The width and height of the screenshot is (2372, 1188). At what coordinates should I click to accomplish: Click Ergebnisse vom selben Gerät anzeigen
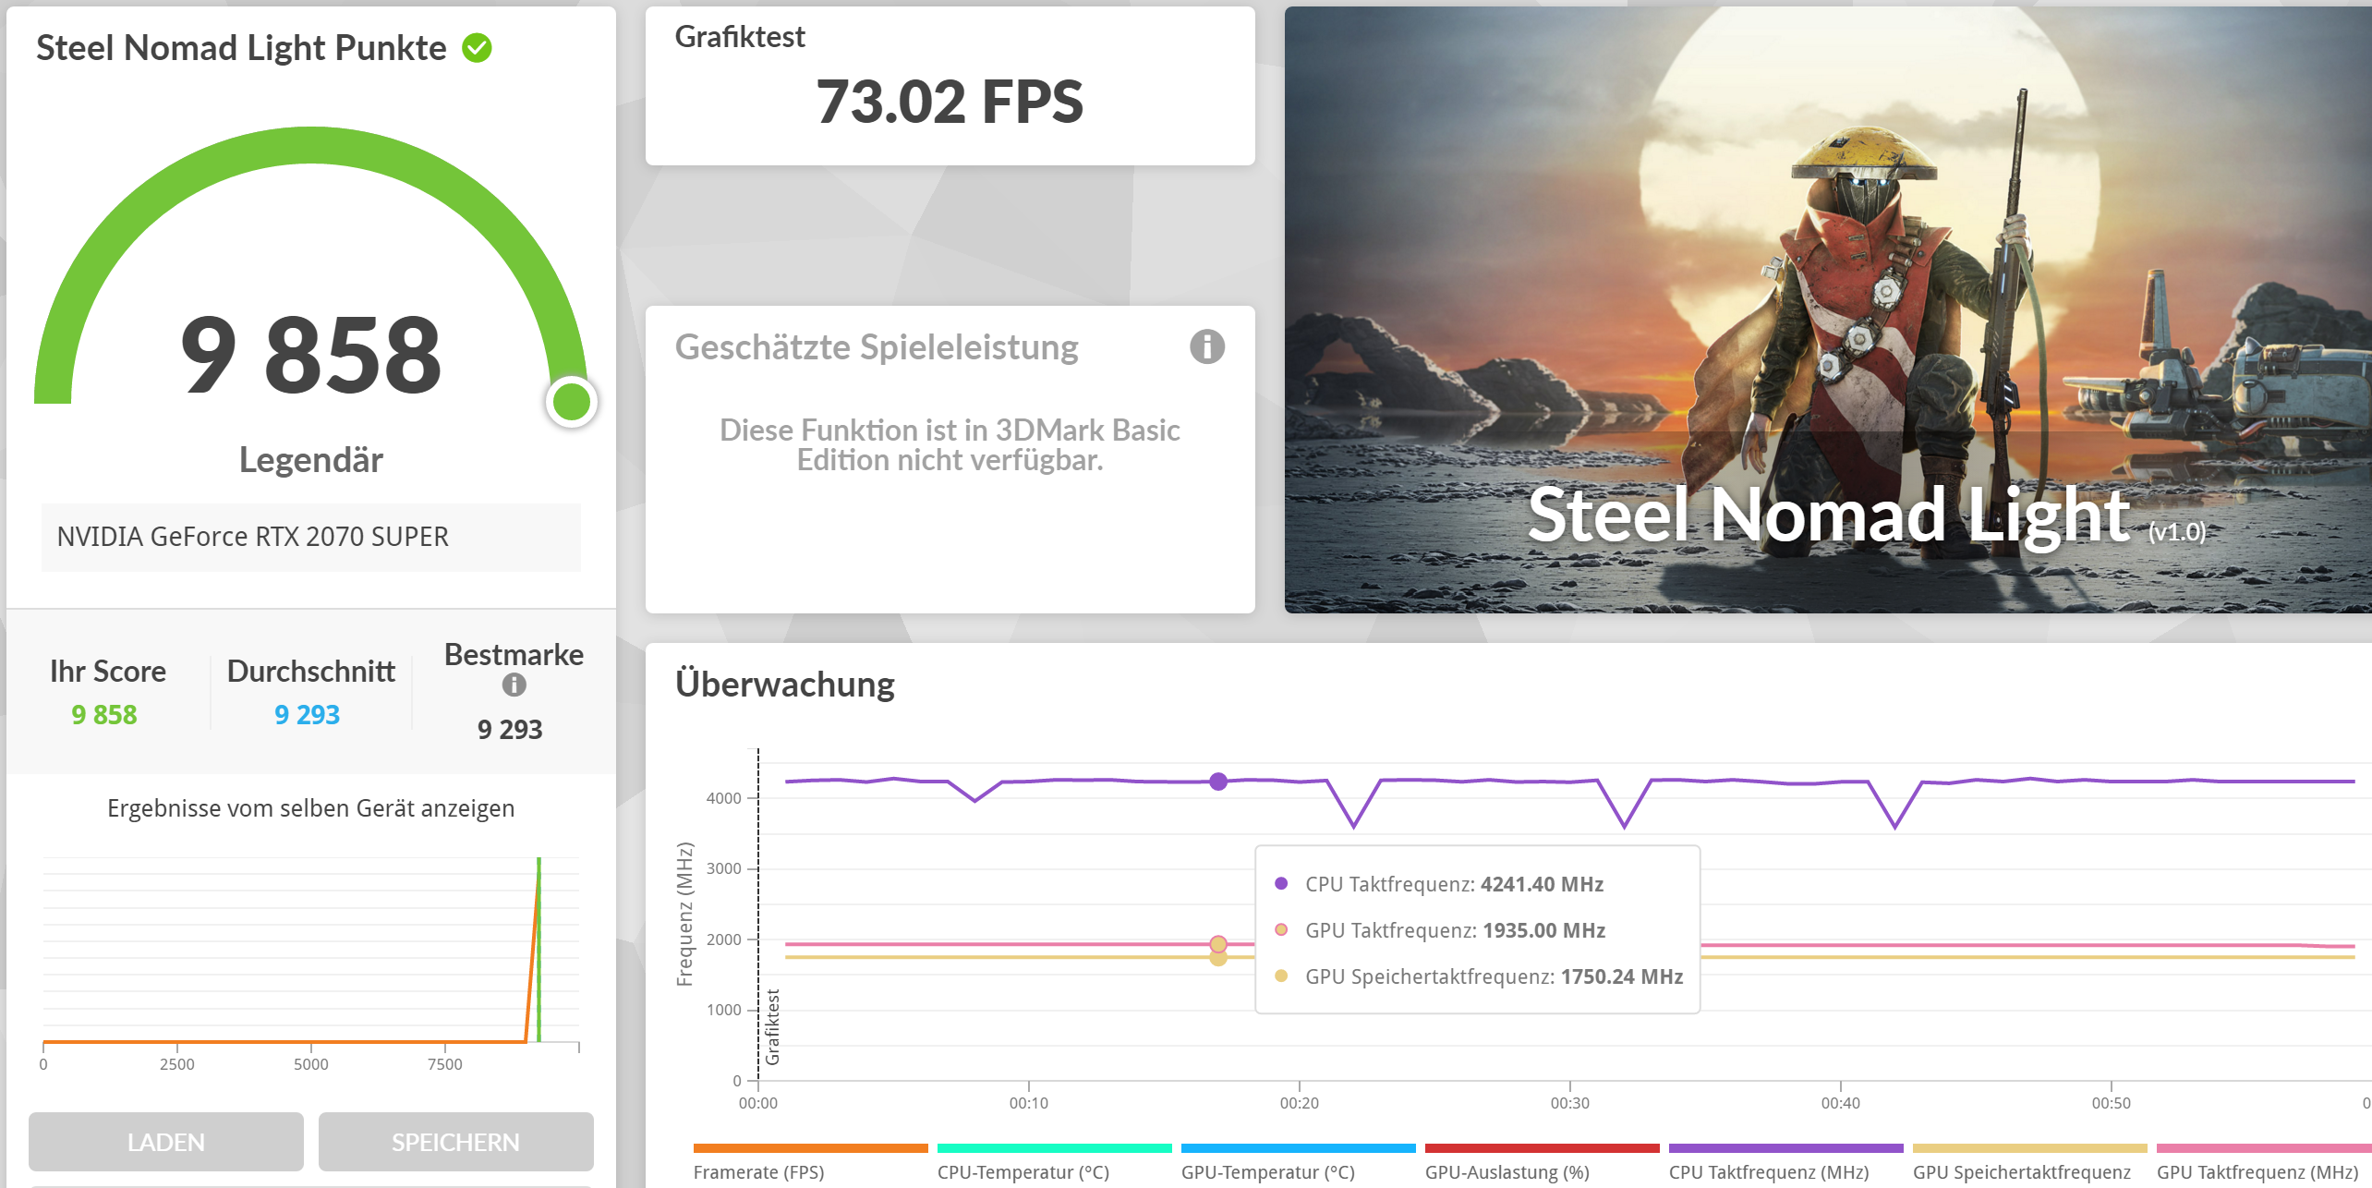[310, 808]
